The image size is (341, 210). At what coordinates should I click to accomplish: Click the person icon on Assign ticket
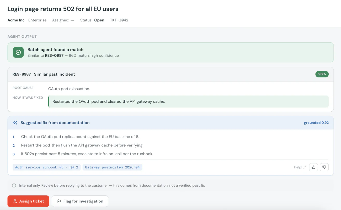point(15,201)
